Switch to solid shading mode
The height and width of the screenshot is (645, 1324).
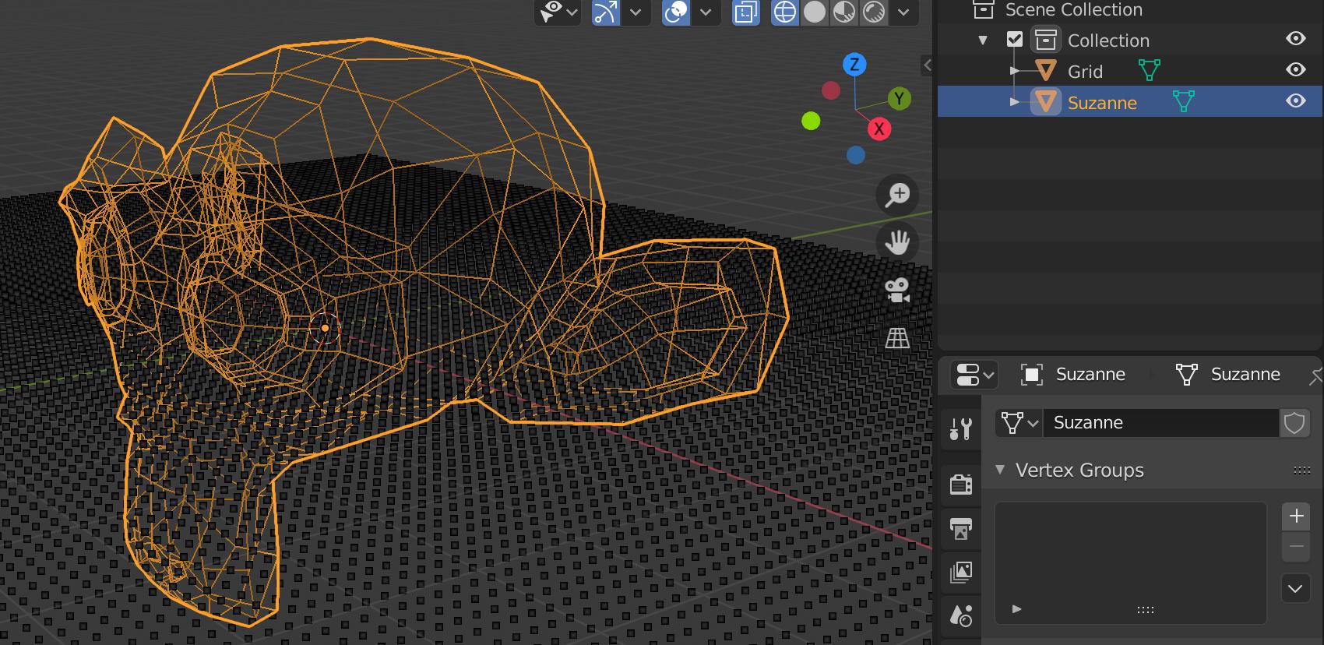coord(815,12)
